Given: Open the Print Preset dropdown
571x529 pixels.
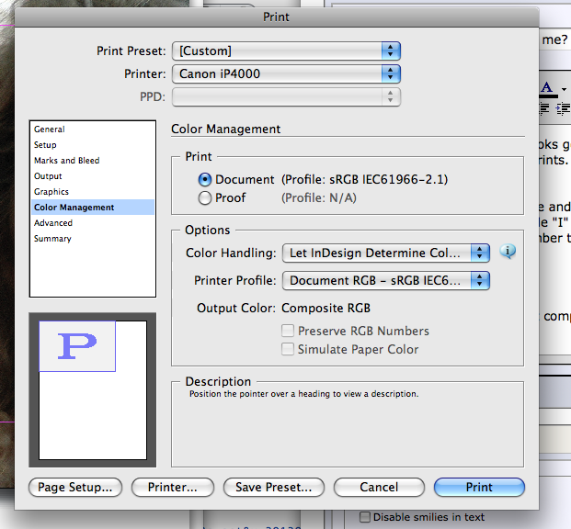Looking at the screenshot, I should click(286, 51).
